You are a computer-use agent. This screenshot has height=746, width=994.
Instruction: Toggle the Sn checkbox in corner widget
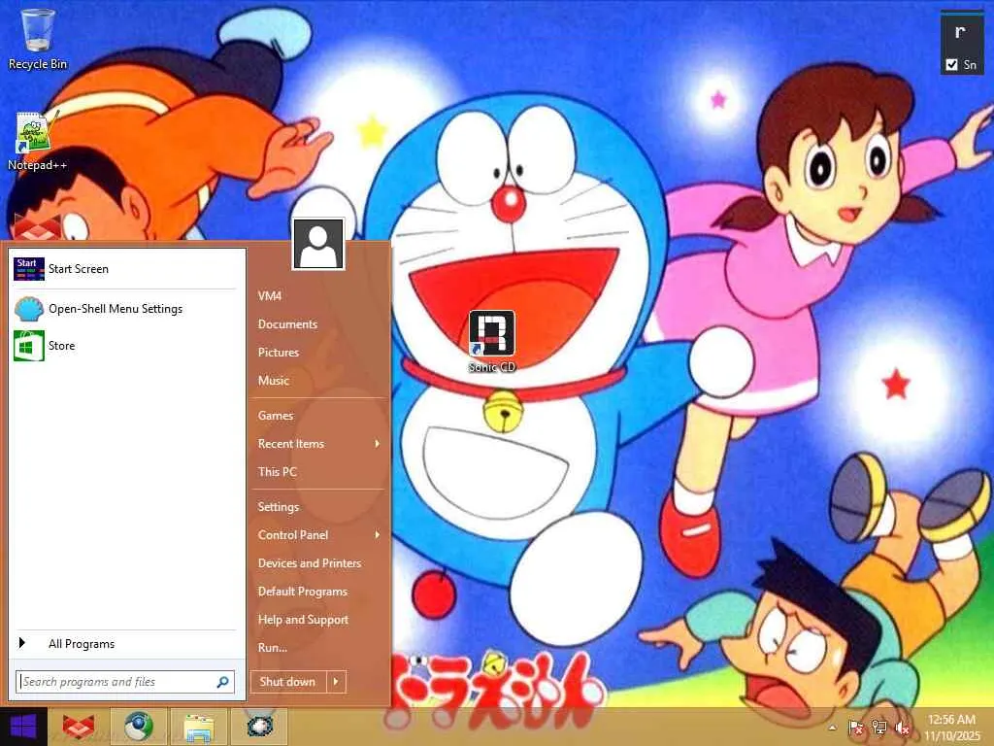(x=951, y=65)
